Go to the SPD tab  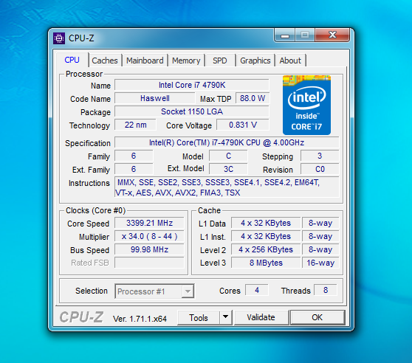[220, 60]
